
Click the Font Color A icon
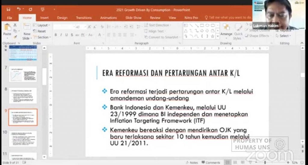100,35
